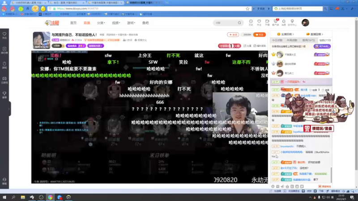Click the browser home icon
Image resolution: width=358 pixels, height=201 pixels.
pos(28,8)
